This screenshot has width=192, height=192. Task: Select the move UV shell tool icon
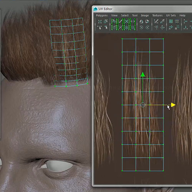[106, 22]
